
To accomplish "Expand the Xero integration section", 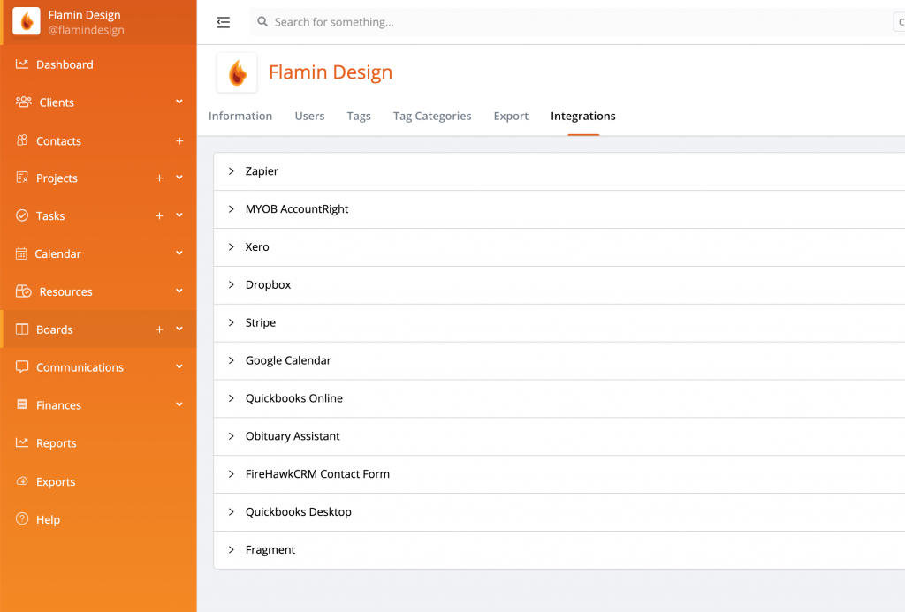I will click(232, 247).
